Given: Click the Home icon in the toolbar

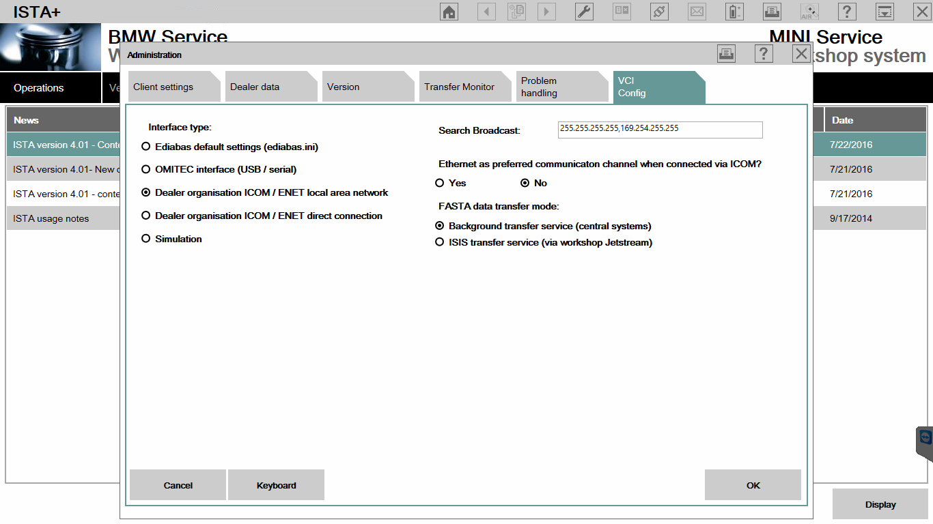Looking at the screenshot, I should tap(449, 12).
